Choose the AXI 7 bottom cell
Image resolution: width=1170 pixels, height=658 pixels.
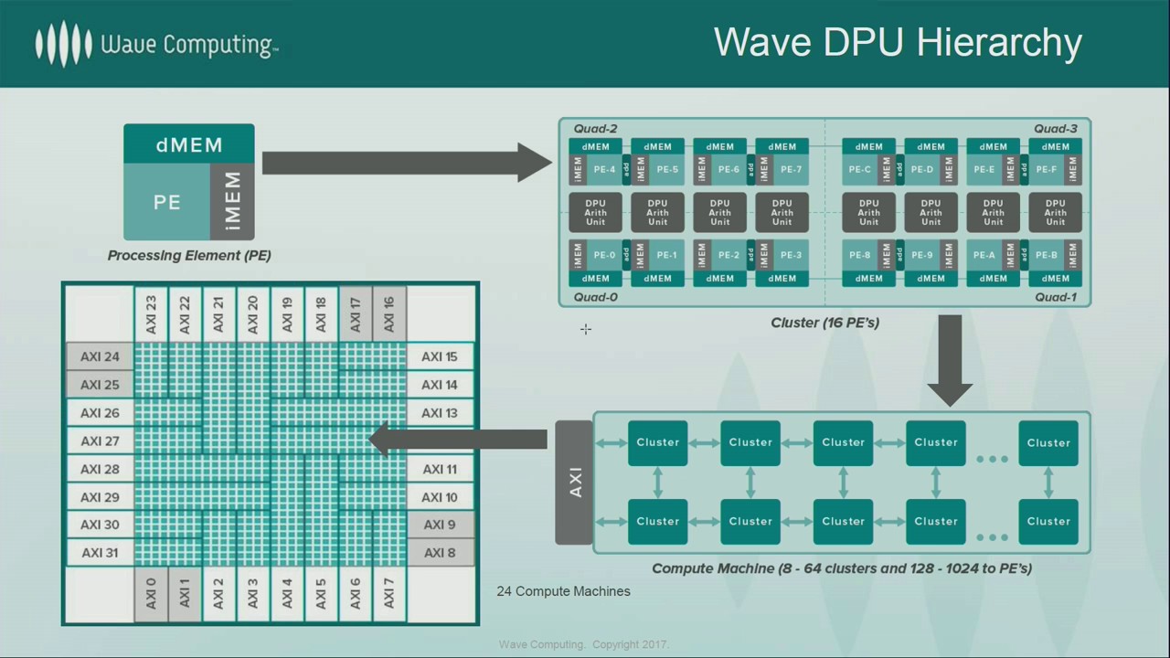tap(388, 594)
